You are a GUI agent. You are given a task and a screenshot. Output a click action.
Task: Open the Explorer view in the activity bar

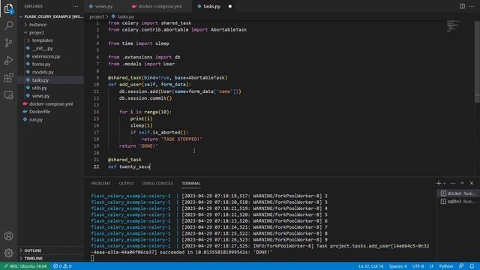(x=8, y=8)
